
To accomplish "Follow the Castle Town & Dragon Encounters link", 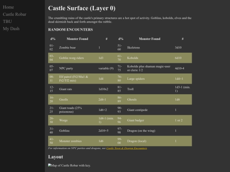I will pyautogui.click(x=126, y=148).
